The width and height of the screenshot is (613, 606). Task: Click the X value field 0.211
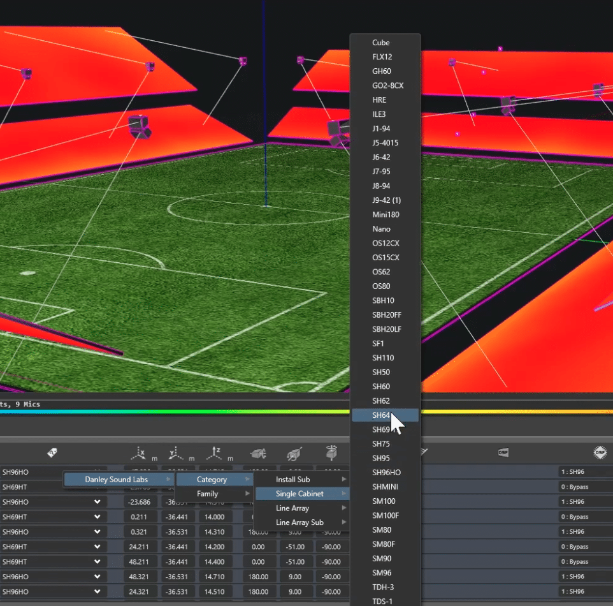tap(139, 517)
